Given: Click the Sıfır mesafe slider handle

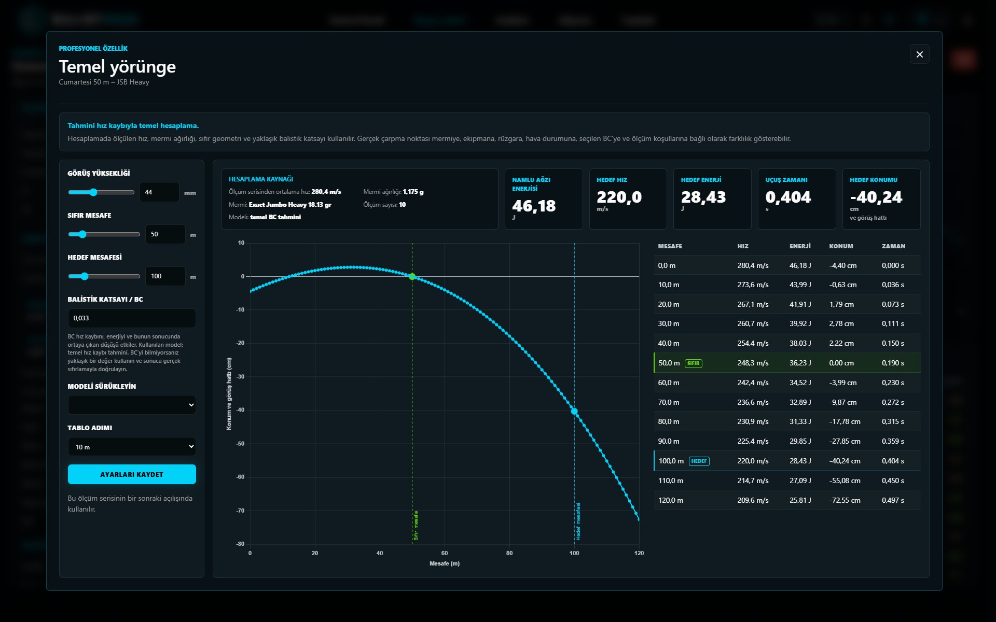Looking at the screenshot, I should click(x=82, y=234).
